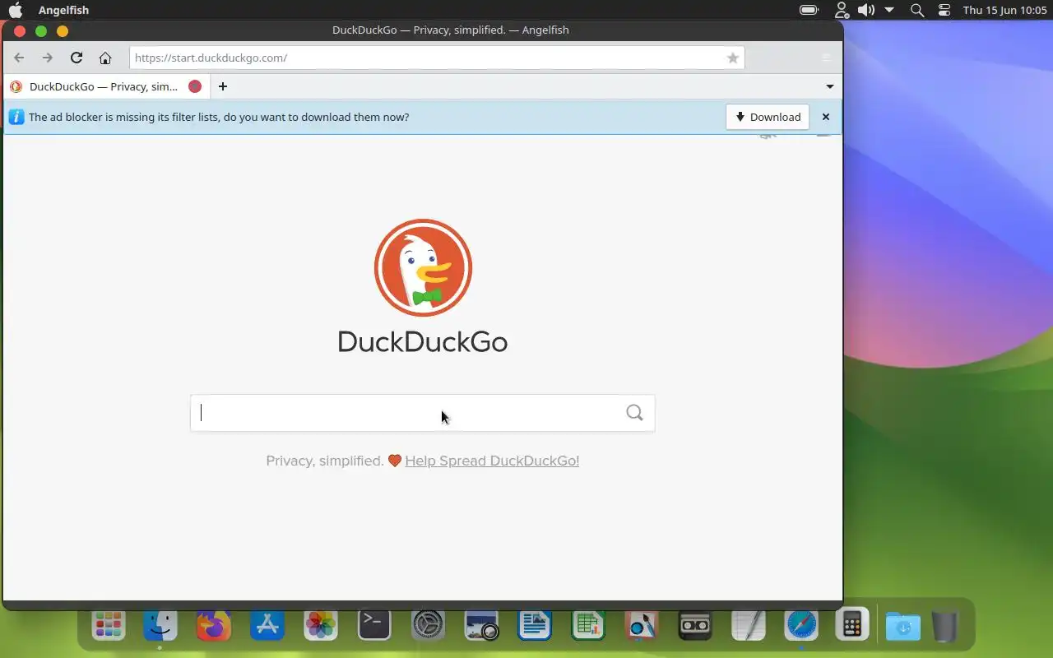Open Calculator from the dock
This screenshot has height=658, width=1053.
point(852,625)
